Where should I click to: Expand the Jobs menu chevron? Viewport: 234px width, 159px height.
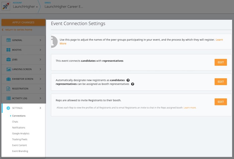click(x=40, y=59)
